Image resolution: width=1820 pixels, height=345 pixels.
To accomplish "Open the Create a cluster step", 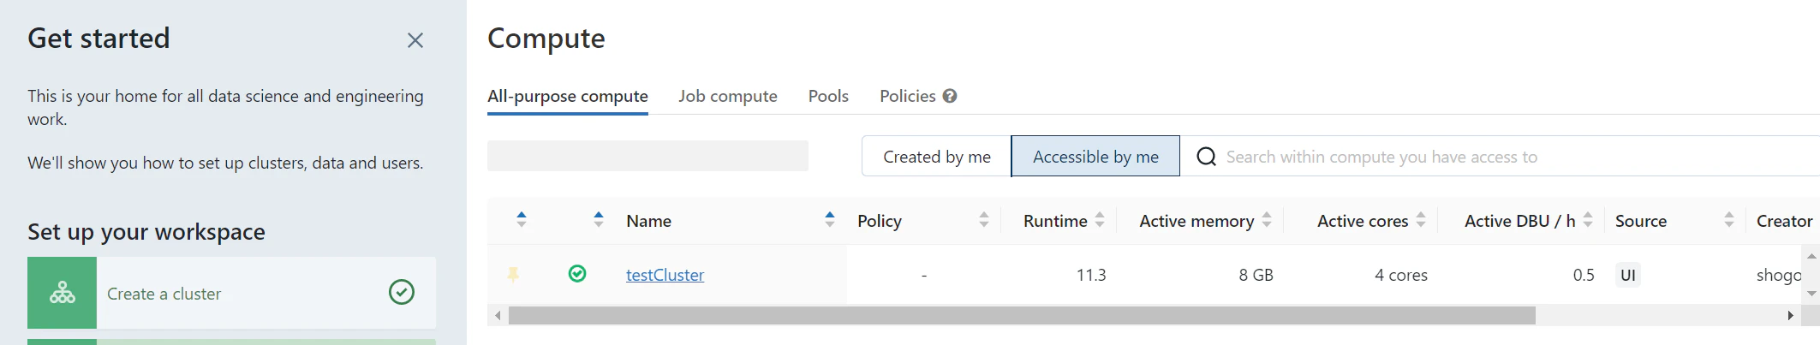I will pyautogui.click(x=231, y=293).
